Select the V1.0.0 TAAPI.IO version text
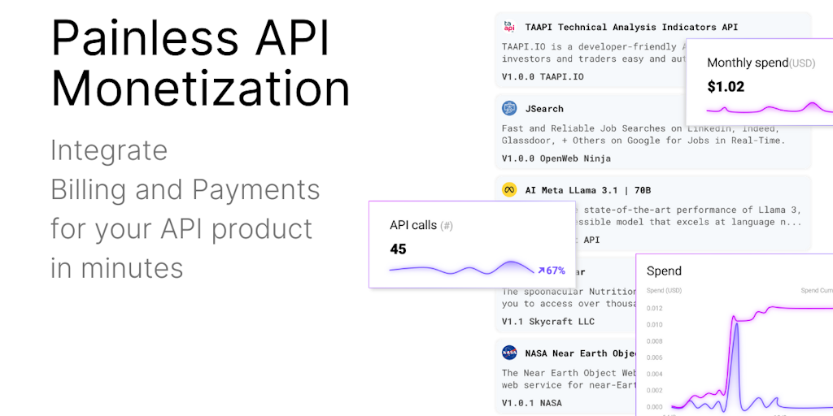Viewport: 833px width, 416px height. click(x=543, y=76)
